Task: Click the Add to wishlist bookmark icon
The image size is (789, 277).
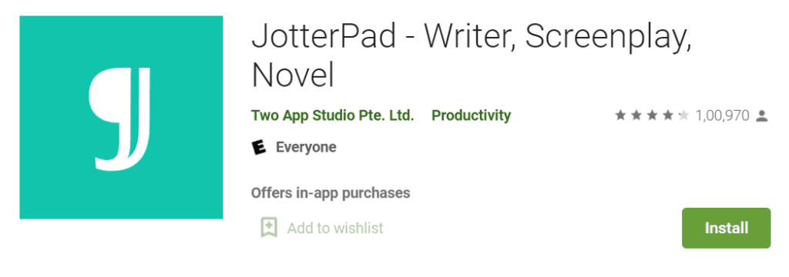Action: click(x=269, y=228)
